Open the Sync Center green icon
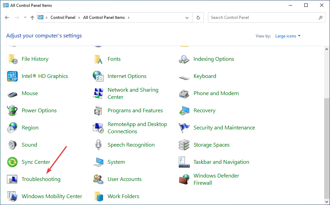The height and width of the screenshot is (205, 330). (12, 162)
